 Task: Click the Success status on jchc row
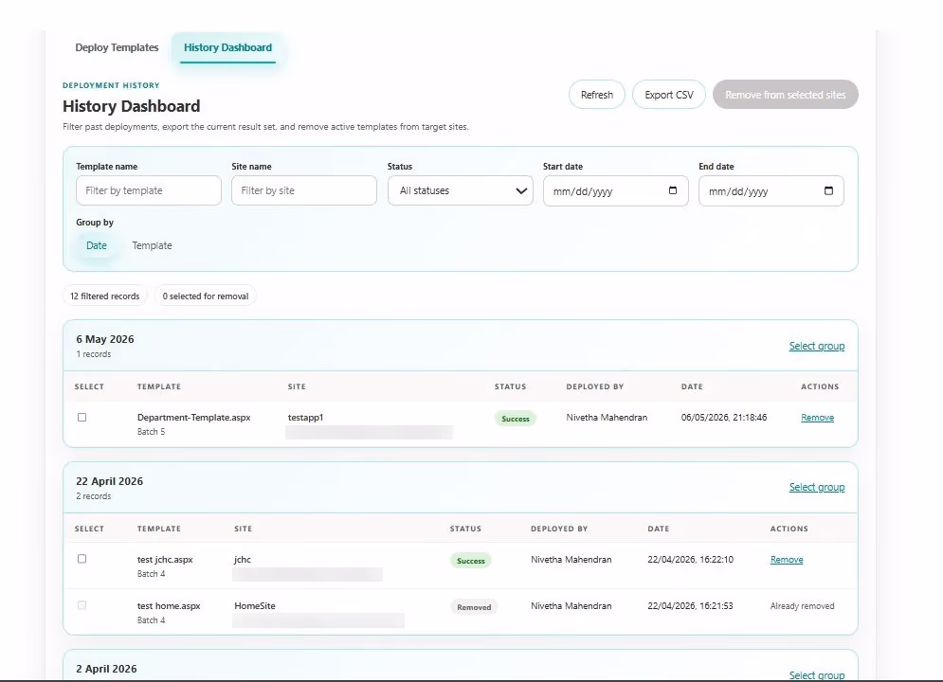click(x=471, y=561)
